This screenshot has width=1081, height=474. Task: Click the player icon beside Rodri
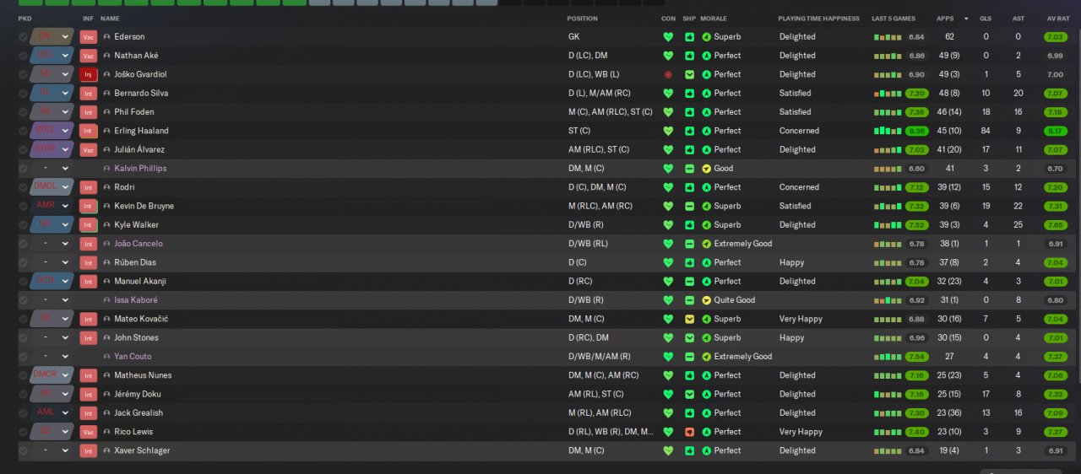(106, 187)
